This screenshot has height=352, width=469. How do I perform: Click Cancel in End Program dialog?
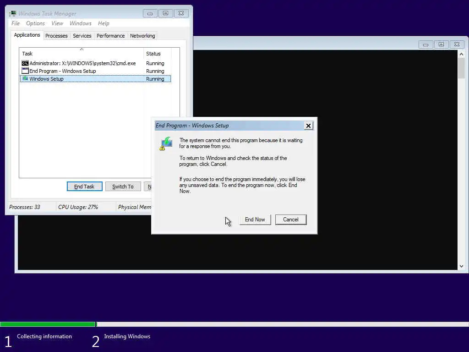pyautogui.click(x=291, y=220)
